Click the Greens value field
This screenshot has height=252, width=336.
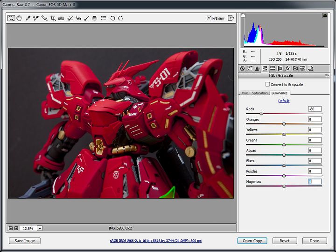315,140
